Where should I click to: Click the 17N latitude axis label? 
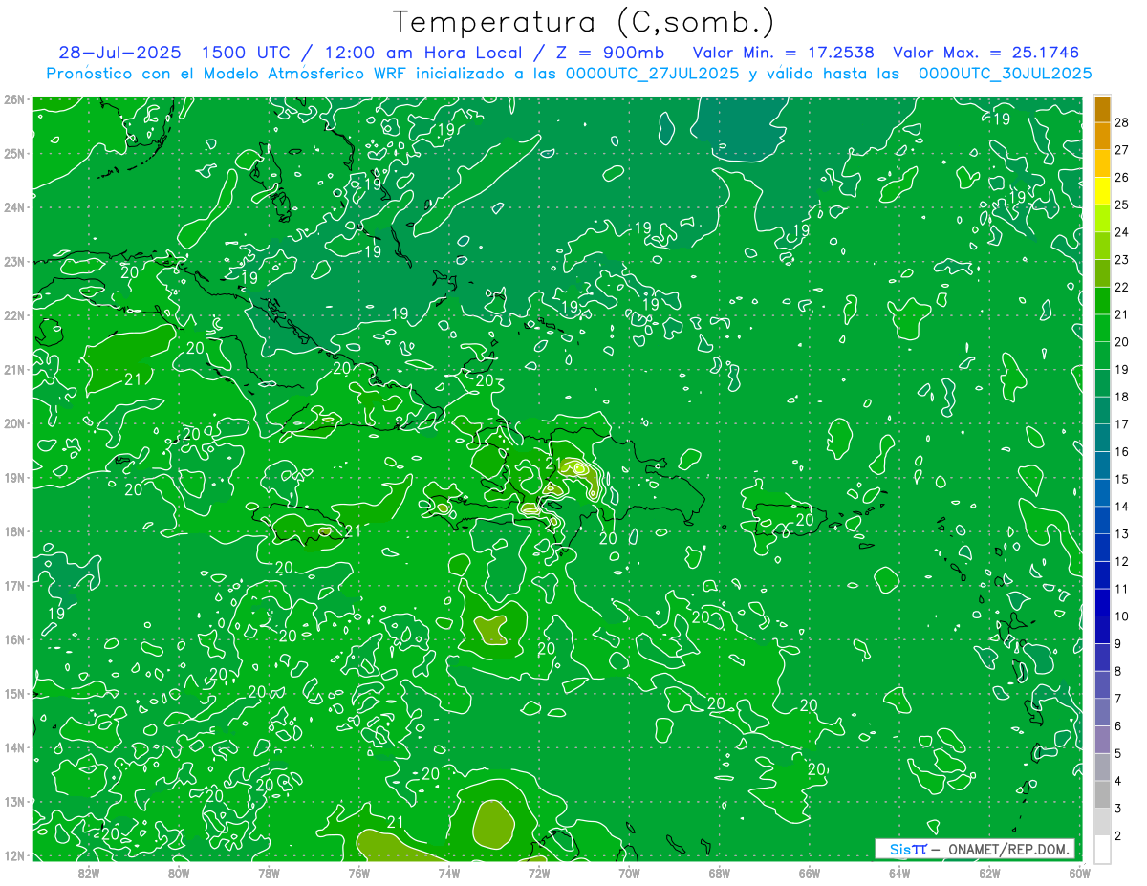click(13, 586)
